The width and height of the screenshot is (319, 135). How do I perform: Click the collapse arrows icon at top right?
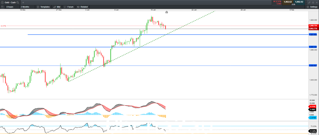click(309, 2)
